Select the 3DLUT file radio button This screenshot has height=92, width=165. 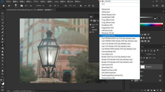tap(90, 25)
